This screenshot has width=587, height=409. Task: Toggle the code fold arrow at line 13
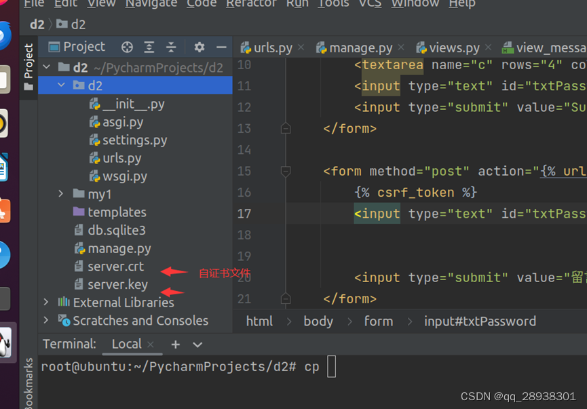tap(286, 128)
